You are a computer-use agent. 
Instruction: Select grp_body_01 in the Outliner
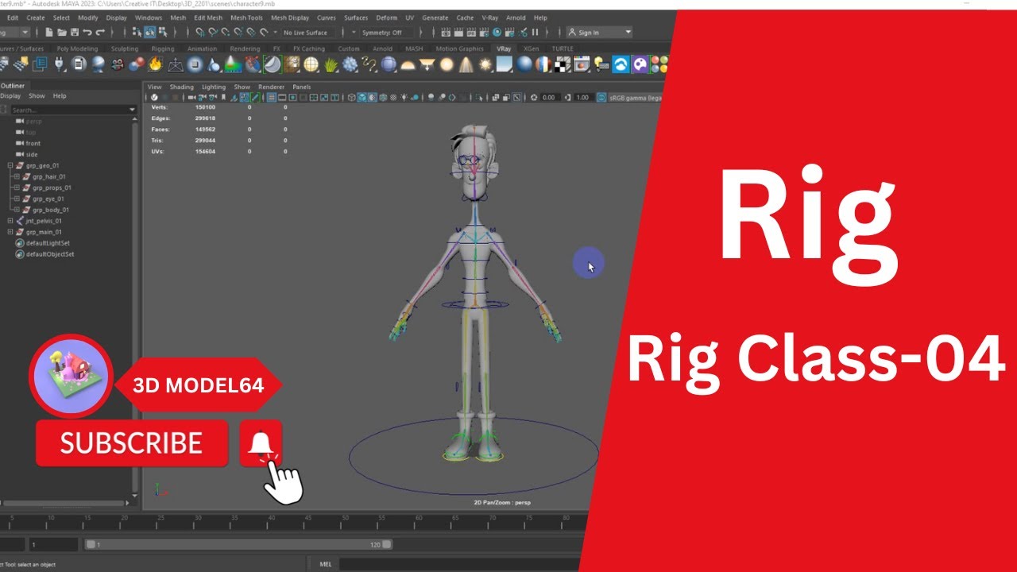tap(51, 210)
